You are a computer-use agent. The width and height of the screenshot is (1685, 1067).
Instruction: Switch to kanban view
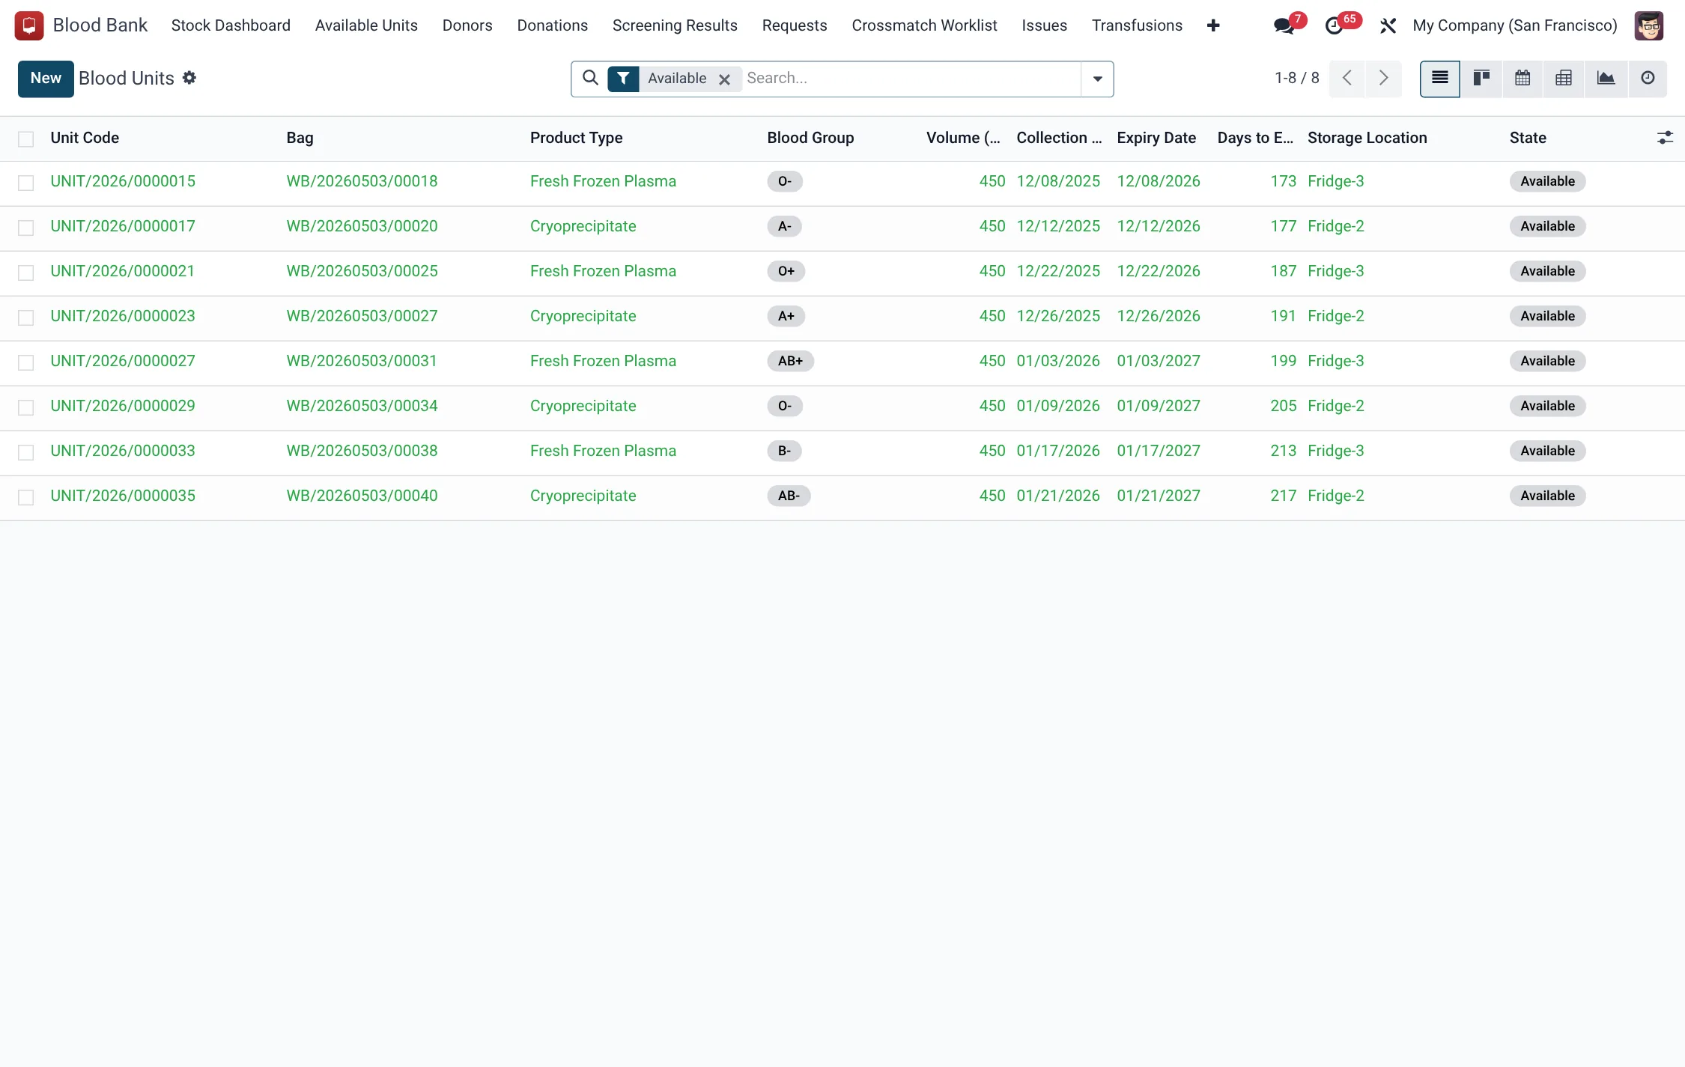pos(1481,79)
